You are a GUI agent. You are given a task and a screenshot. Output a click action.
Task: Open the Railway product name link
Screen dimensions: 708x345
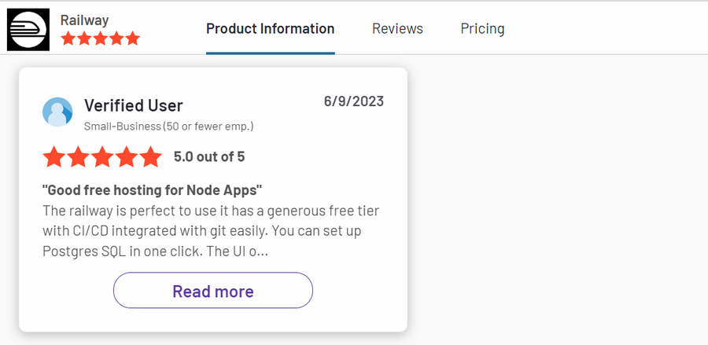(x=84, y=20)
